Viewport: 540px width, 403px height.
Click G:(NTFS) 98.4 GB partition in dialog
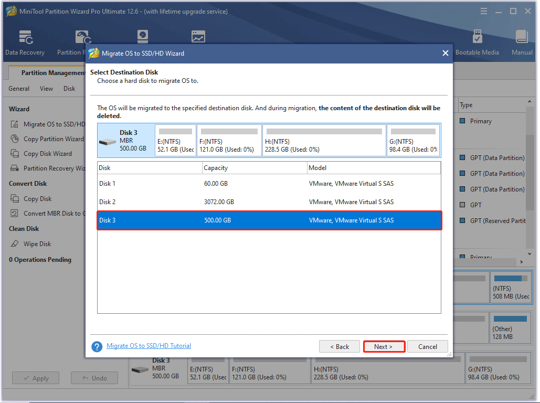tap(414, 141)
